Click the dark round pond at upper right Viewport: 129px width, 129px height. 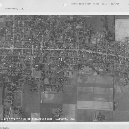pyautogui.click(x=90, y=22)
